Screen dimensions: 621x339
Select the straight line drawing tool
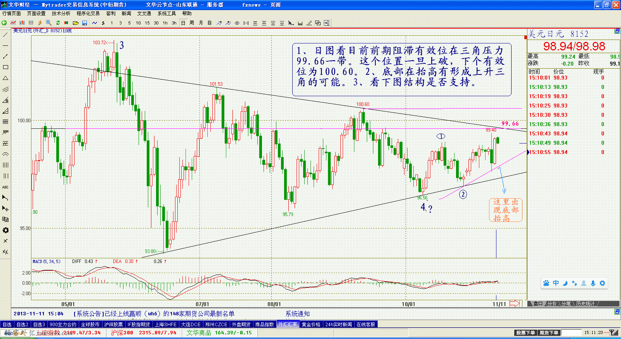click(x=5, y=35)
